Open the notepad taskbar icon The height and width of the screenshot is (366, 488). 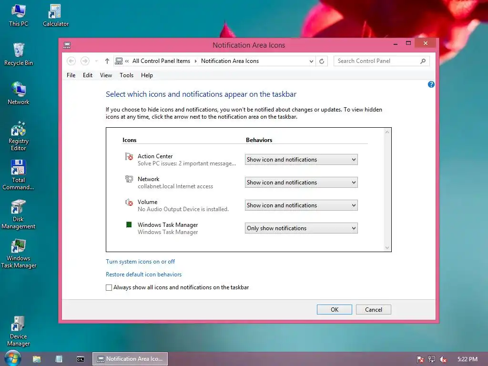pyautogui.click(x=59, y=359)
